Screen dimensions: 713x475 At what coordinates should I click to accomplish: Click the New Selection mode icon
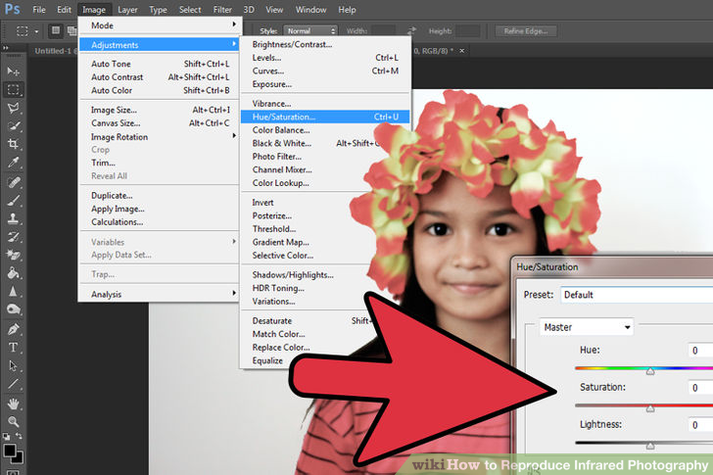pos(56,31)
